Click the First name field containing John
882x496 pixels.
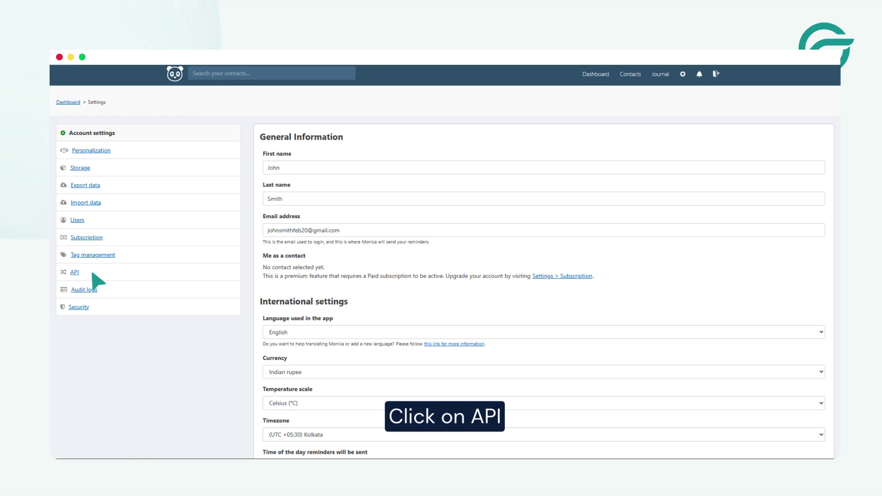pos(543,168)
